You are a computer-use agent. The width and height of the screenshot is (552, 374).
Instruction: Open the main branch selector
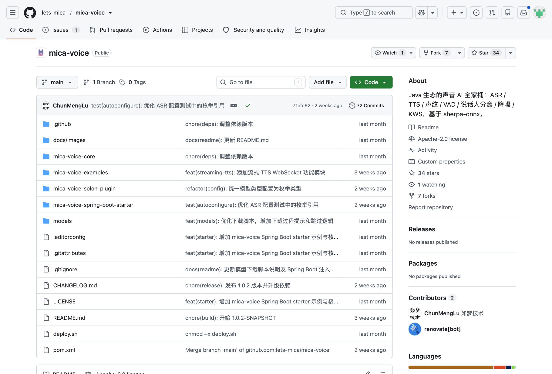tap(57, 82)
